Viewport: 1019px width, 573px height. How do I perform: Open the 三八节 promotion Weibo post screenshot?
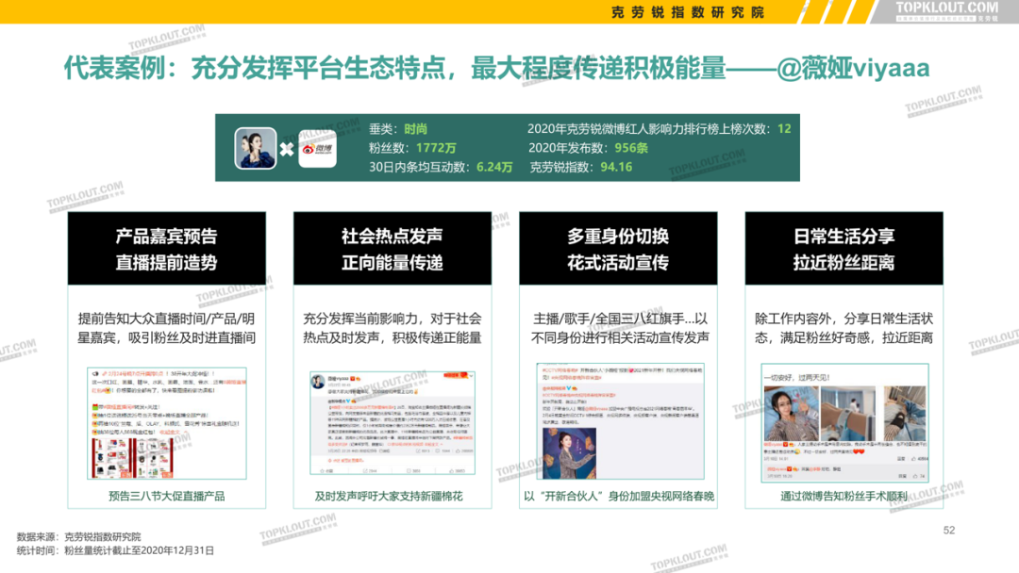coord(167,423)
